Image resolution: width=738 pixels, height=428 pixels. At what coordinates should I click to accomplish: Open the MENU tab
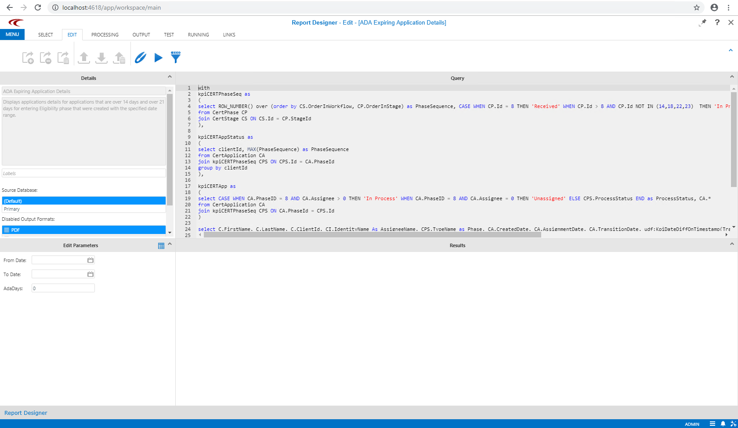pos(12,34)
